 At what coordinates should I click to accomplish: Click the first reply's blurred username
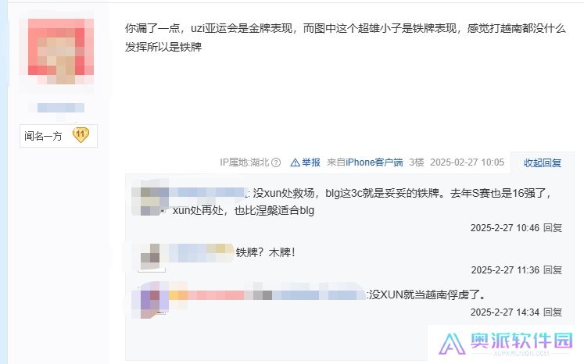coord(206,192)
